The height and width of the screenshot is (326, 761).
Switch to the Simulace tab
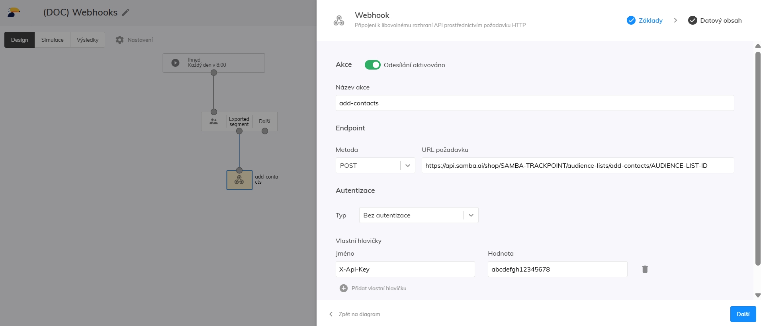[52, 40]
